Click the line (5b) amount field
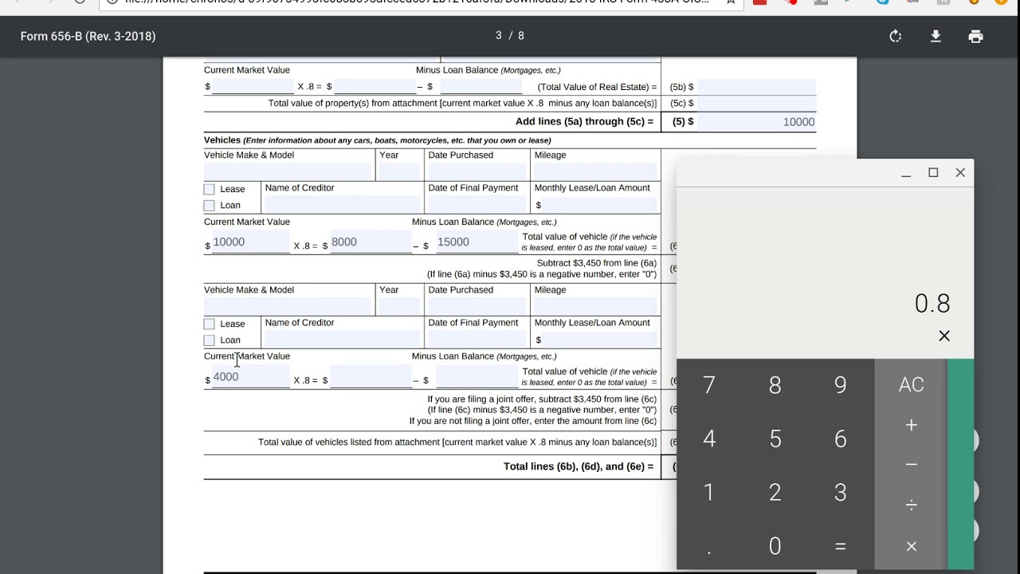Image resolution: width=1020 pixels, height=574 pixels. [756, 86]
